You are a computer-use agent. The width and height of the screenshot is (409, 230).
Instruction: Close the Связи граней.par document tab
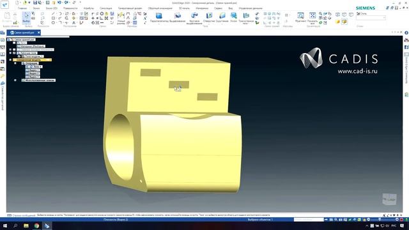38,33
